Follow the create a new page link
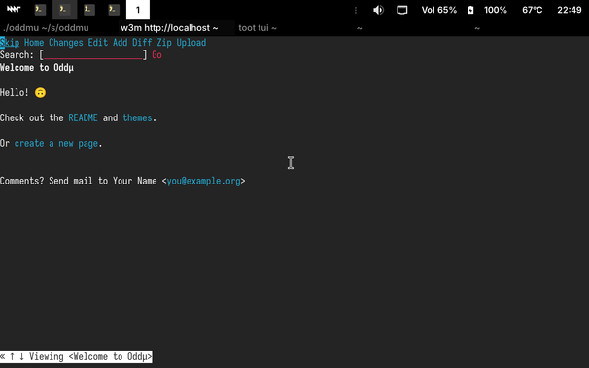Viewport: 589px width, 368px height. 56,143
